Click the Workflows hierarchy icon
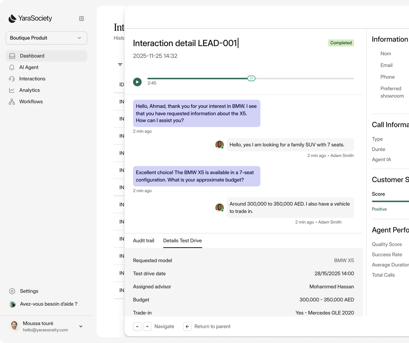Image resolution: width=409 pixels, height=343 pixels. click(12, 102)
